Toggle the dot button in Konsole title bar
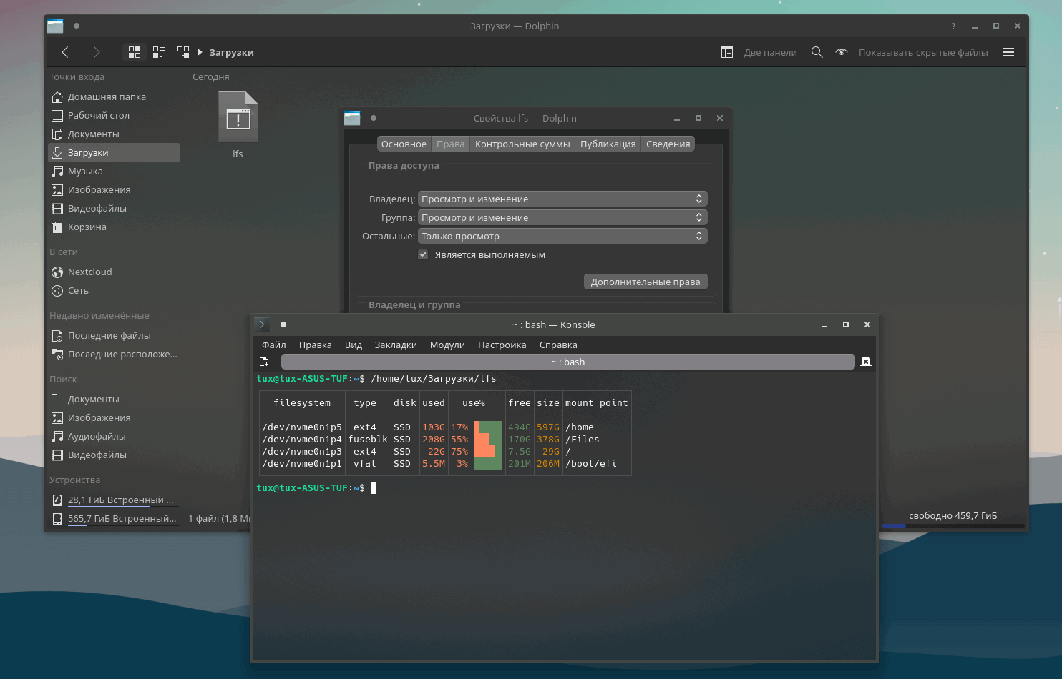1062x679 pixels. [x=283, y=324]
